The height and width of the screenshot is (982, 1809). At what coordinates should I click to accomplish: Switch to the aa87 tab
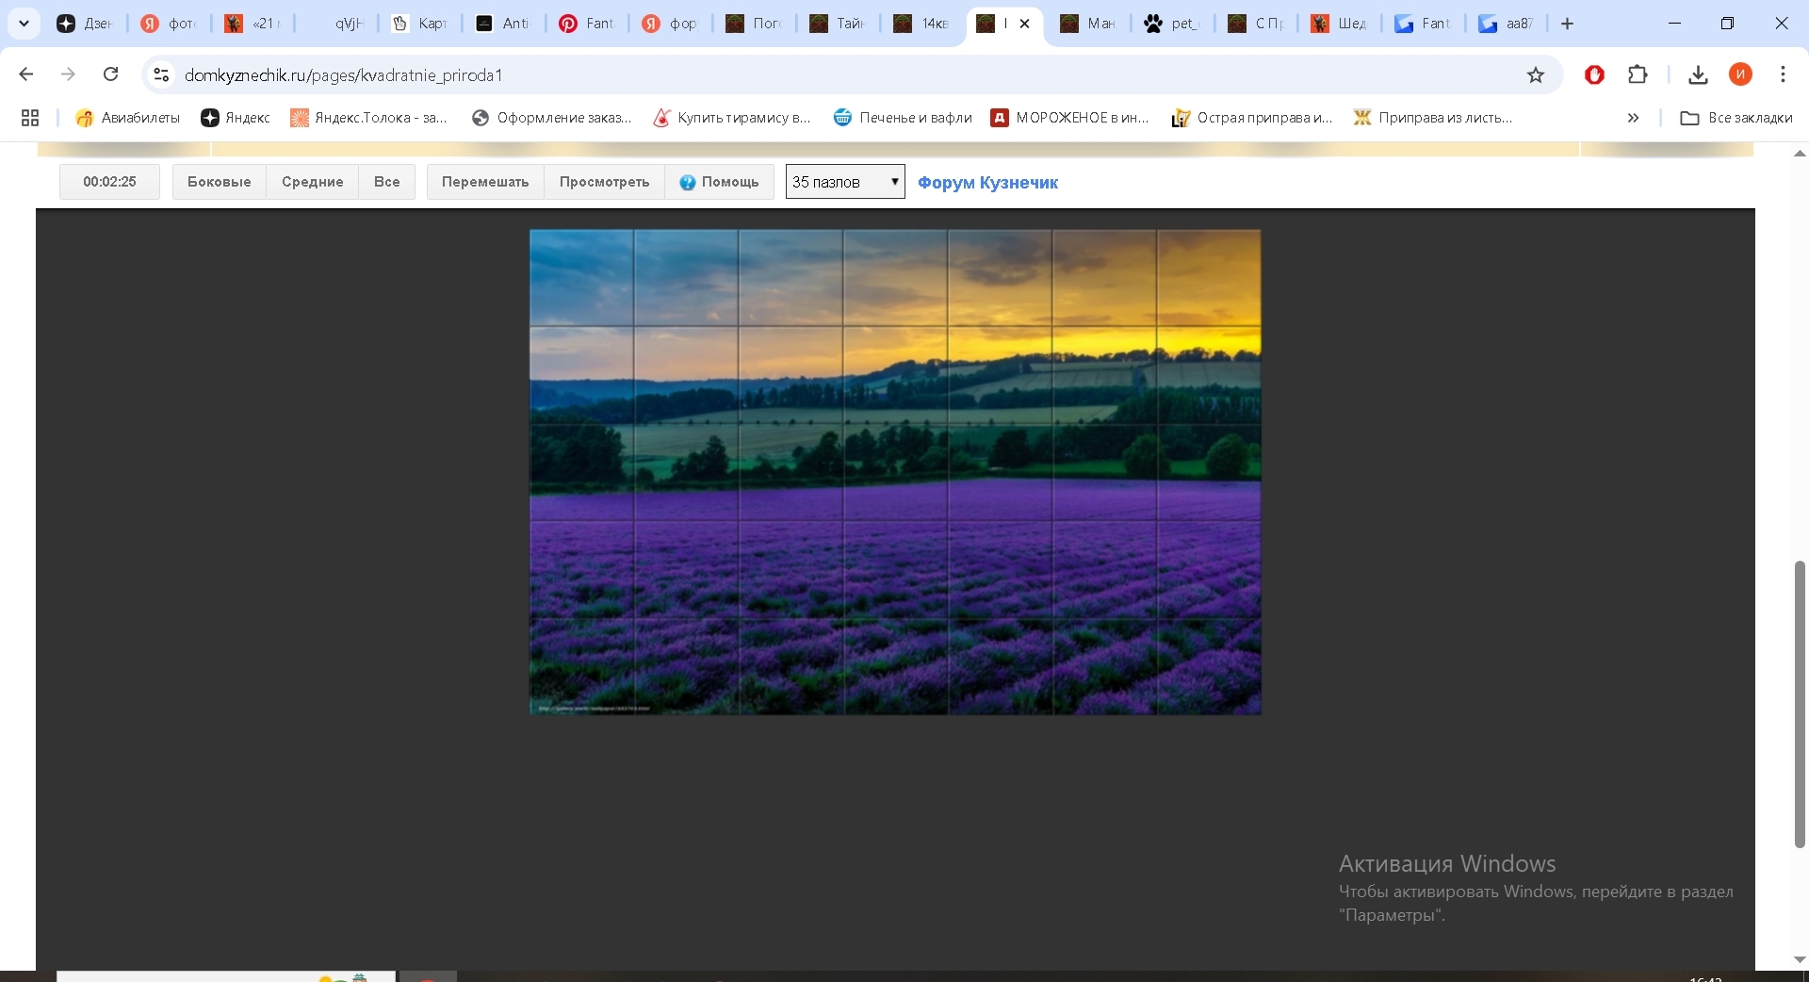click(1505, 24)
